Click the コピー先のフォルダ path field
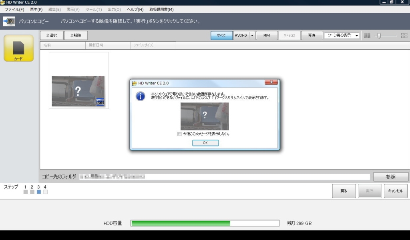 (225, 177)
